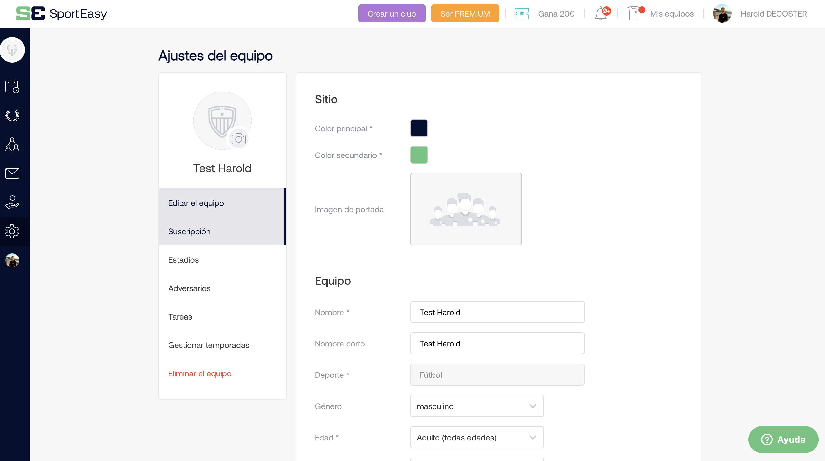Click the settings gear icon in sidebar
This screenshot has width=825, height=461.
pos(12,232)
